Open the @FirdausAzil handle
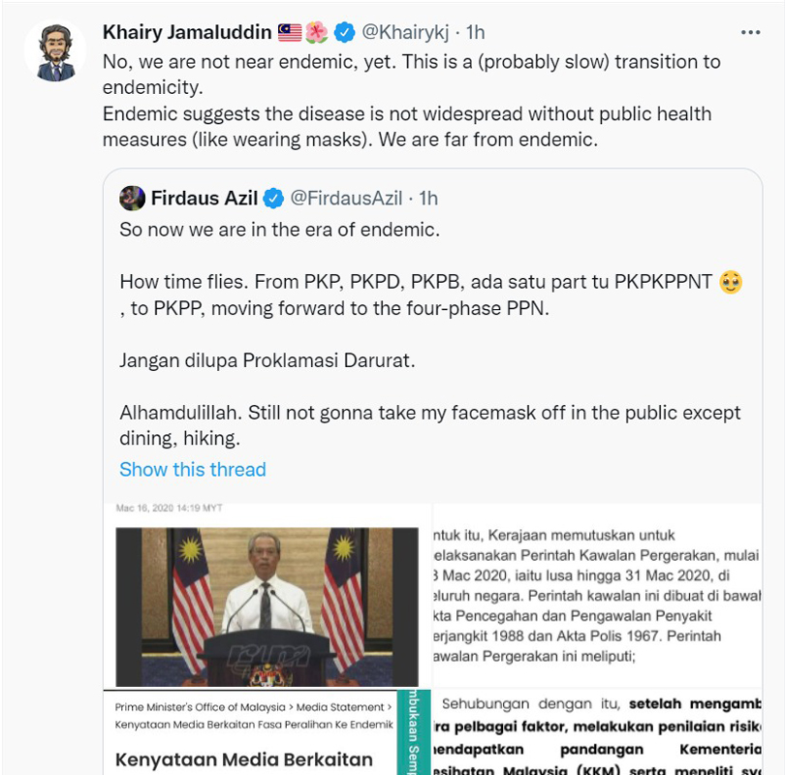Screen dimensions: 785x775 [x=346, y=199]
